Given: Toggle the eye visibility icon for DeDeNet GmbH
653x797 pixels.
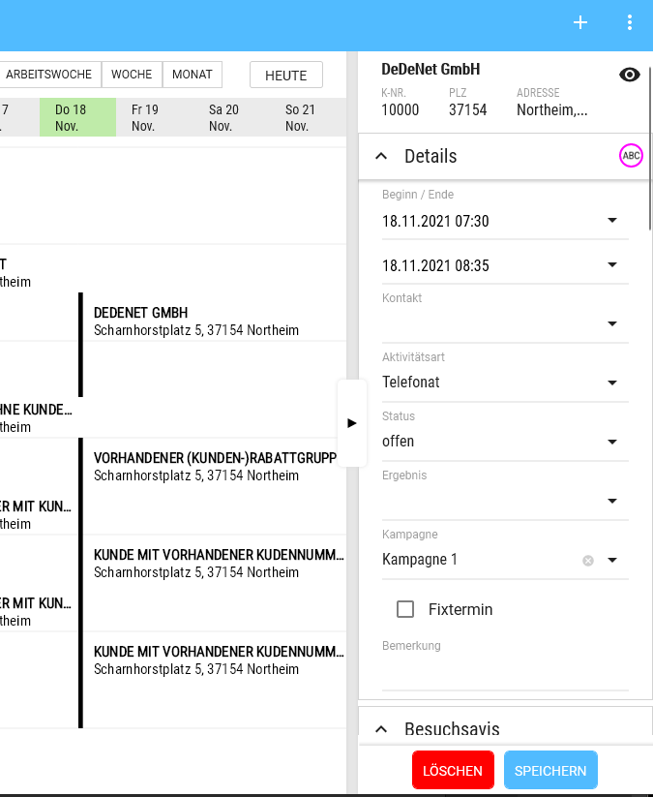Looking at the screenshot, I should tap(629, 75).
